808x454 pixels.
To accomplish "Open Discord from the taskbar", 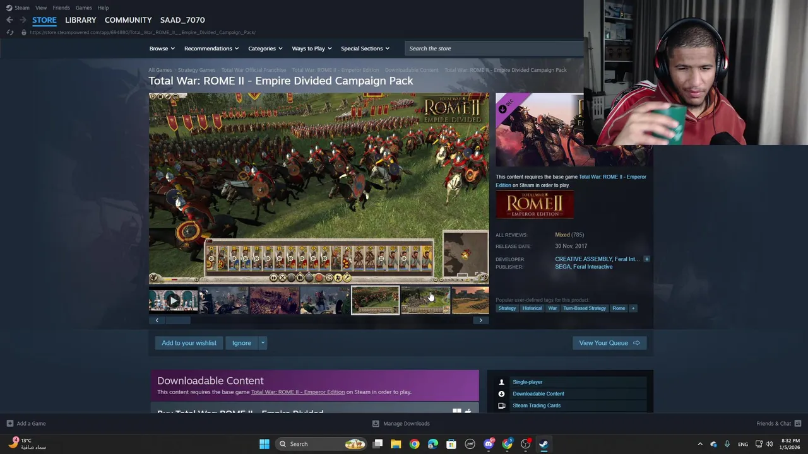I will pos(489,444).
